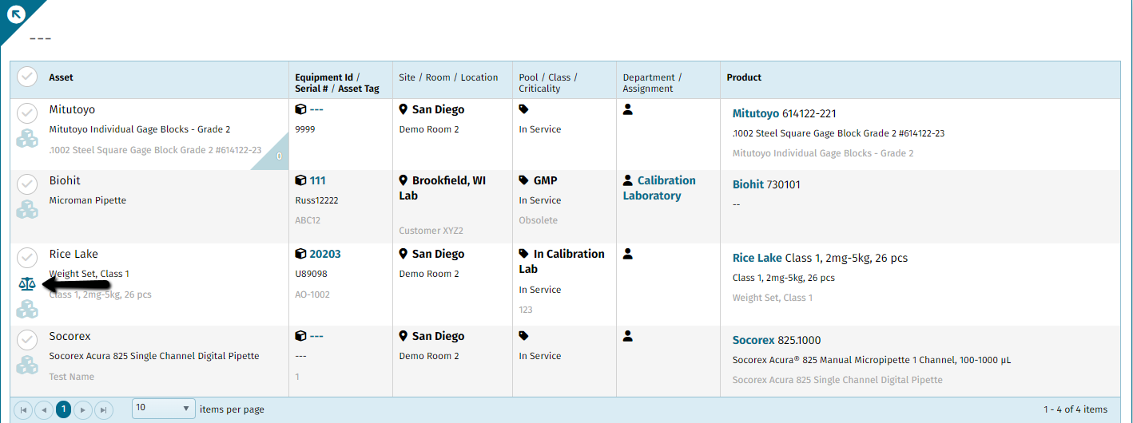
Task: Open the Mitutoyo product link
Action: pos(756,114)
